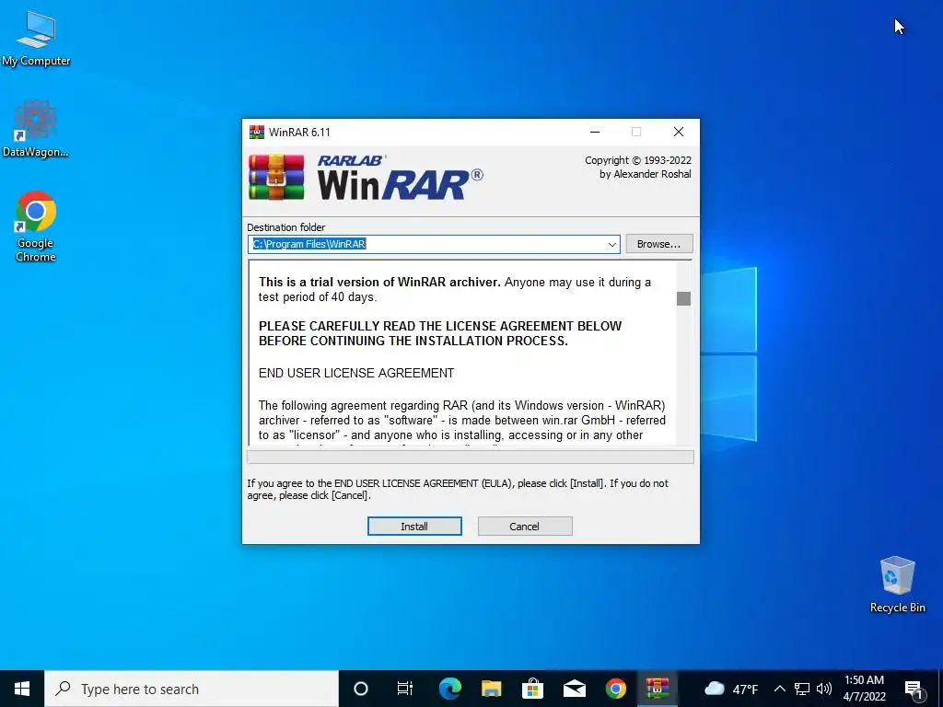Open the network status tray icon
This screenshot has width=943, height=707.
click(x=802, y=689)
